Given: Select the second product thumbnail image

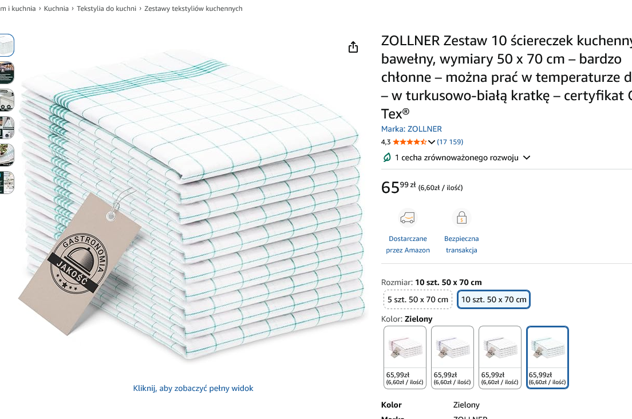Looking at the screenshot, I should (x=6, y=73).
